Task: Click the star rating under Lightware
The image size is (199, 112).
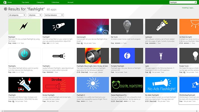Action: [x=152, y=43]
